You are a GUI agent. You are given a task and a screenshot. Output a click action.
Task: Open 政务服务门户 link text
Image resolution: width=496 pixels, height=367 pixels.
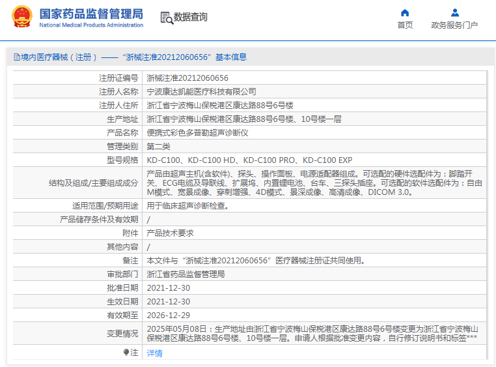point(454,25)
